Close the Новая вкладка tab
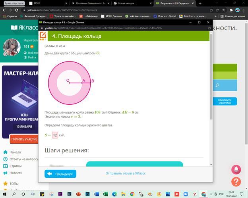 click(x=151, y=3)
